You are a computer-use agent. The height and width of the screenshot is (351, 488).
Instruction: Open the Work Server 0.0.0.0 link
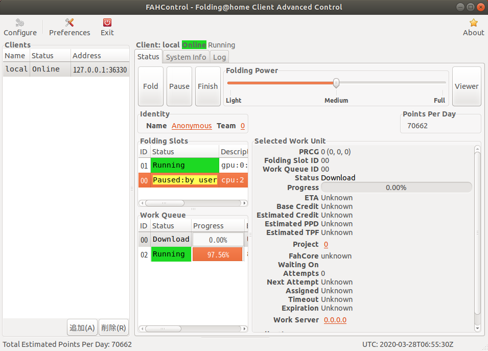point(335,320)
